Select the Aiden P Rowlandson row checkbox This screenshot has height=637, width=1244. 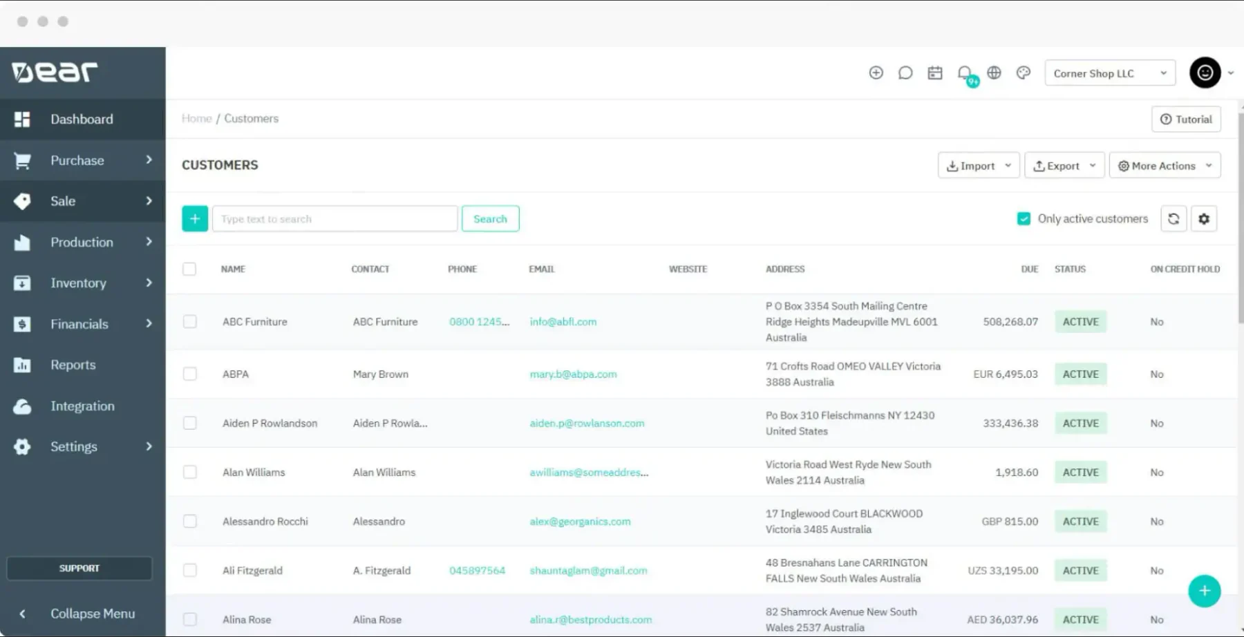click(190, 423)
